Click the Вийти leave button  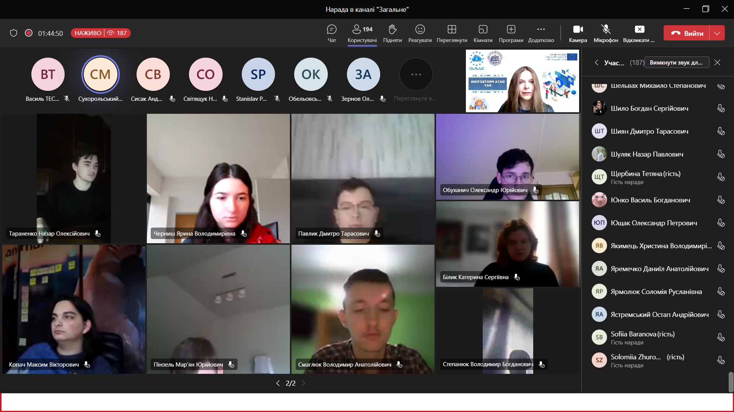coord(687,33)
